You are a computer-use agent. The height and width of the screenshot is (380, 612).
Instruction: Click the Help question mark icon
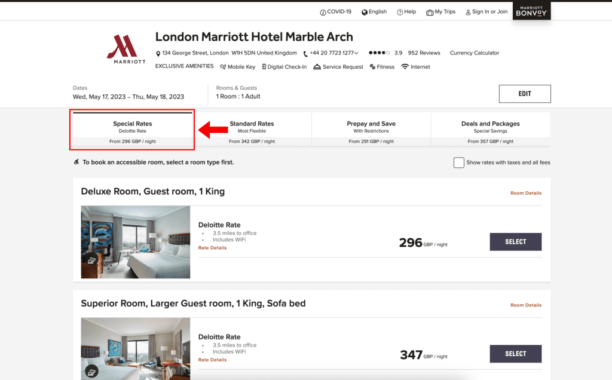400,13
